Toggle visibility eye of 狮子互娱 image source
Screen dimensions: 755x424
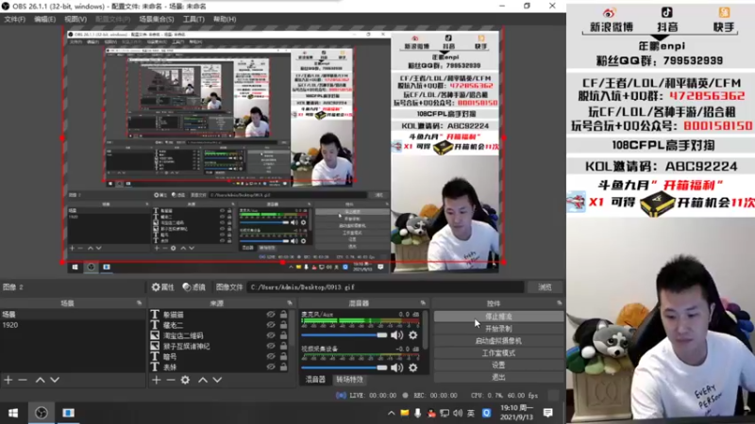271,346
